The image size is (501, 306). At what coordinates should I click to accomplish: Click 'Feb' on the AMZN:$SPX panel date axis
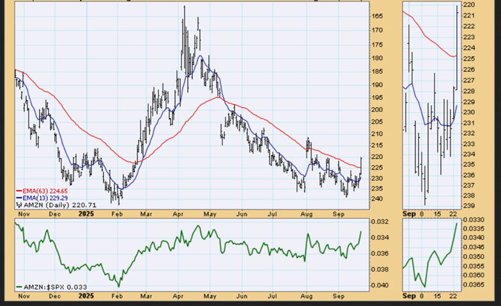pyautogui.click(x=118, y=296)
